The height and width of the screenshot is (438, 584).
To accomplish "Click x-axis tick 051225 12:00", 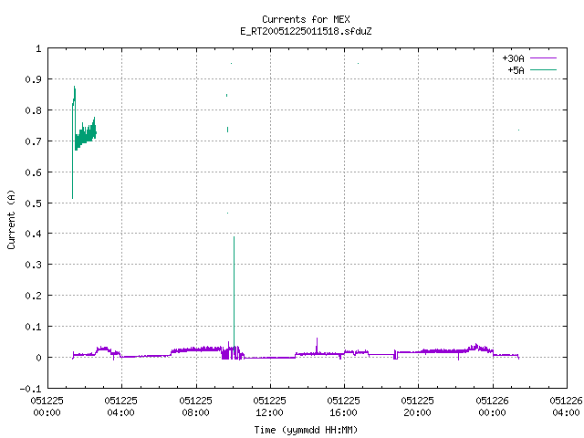I will [x=269, y=407].
